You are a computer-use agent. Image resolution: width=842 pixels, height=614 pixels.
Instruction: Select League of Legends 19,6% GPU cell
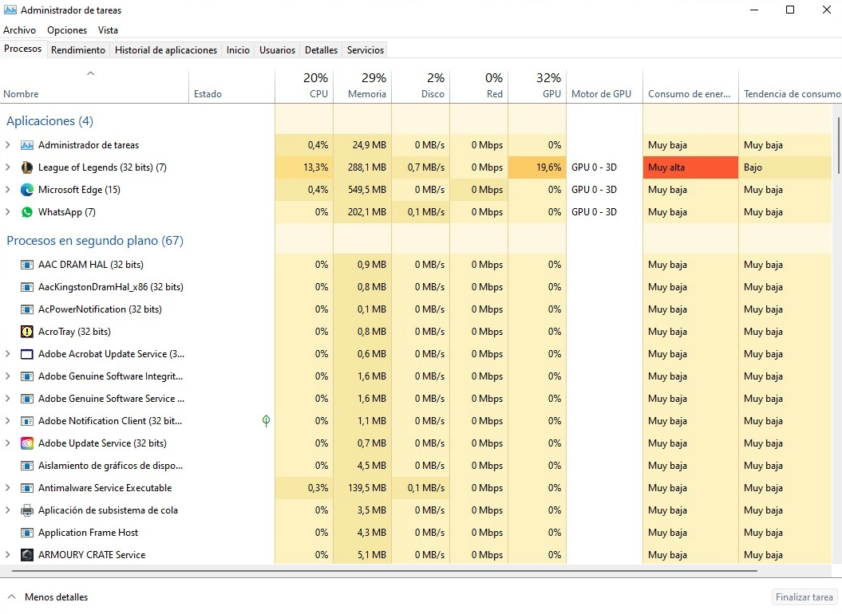point(537,167)
